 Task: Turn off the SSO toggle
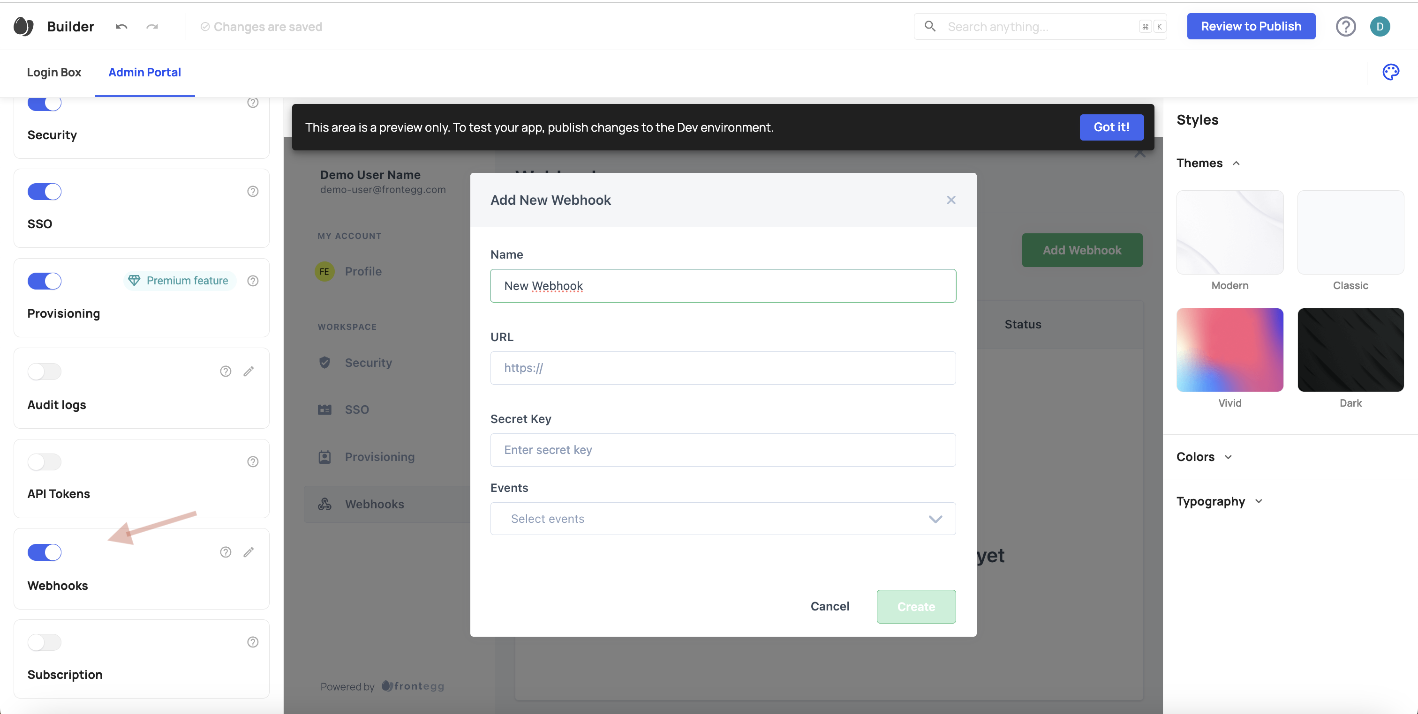(45, 192)
